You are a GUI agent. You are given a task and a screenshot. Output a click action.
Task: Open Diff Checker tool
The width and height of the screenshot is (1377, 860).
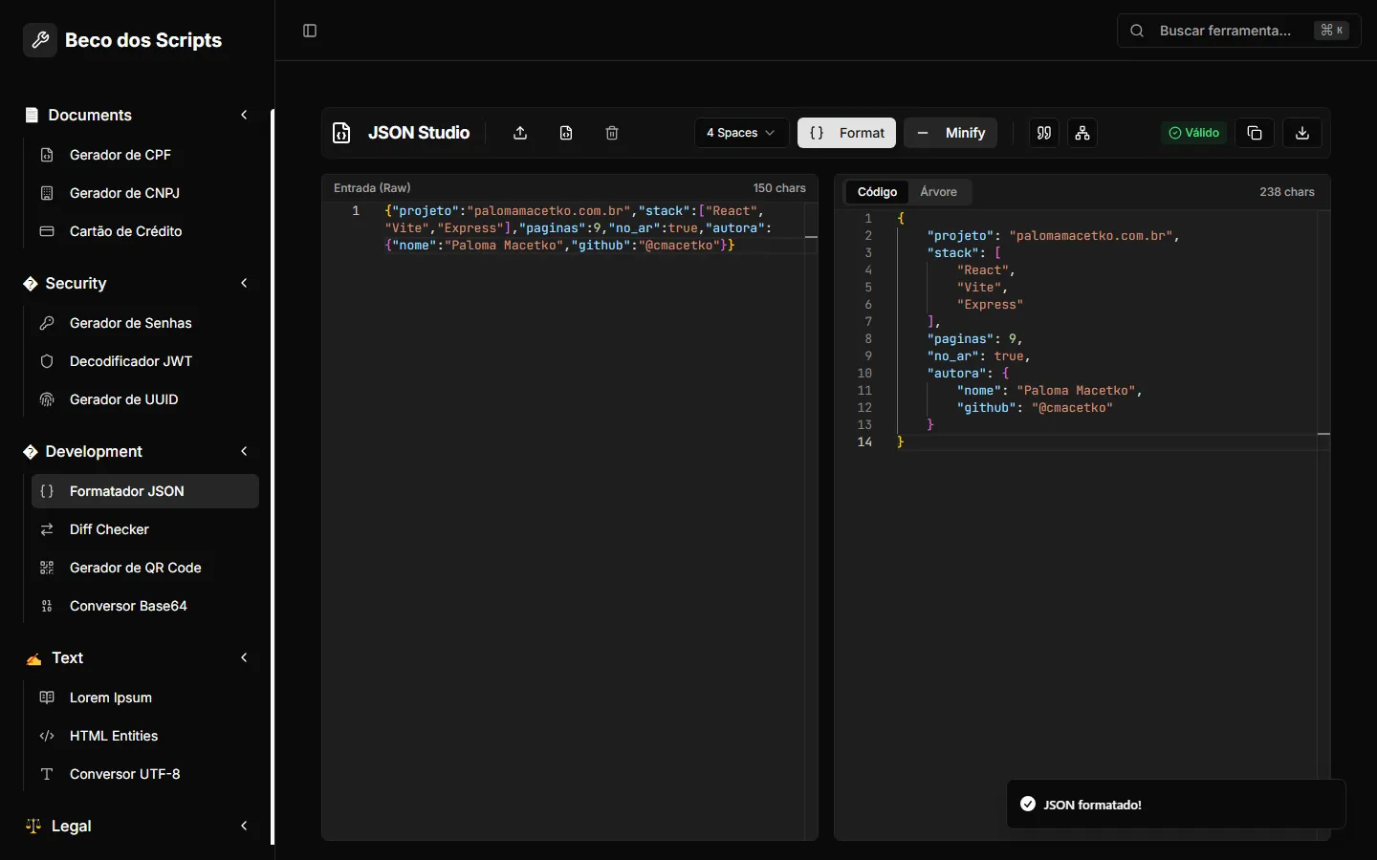point(145,529)
